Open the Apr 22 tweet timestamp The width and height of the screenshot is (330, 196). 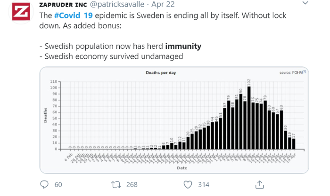163,5
